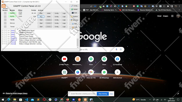
Task: Start voice search with microphone icon
Action: coord(116,50)
